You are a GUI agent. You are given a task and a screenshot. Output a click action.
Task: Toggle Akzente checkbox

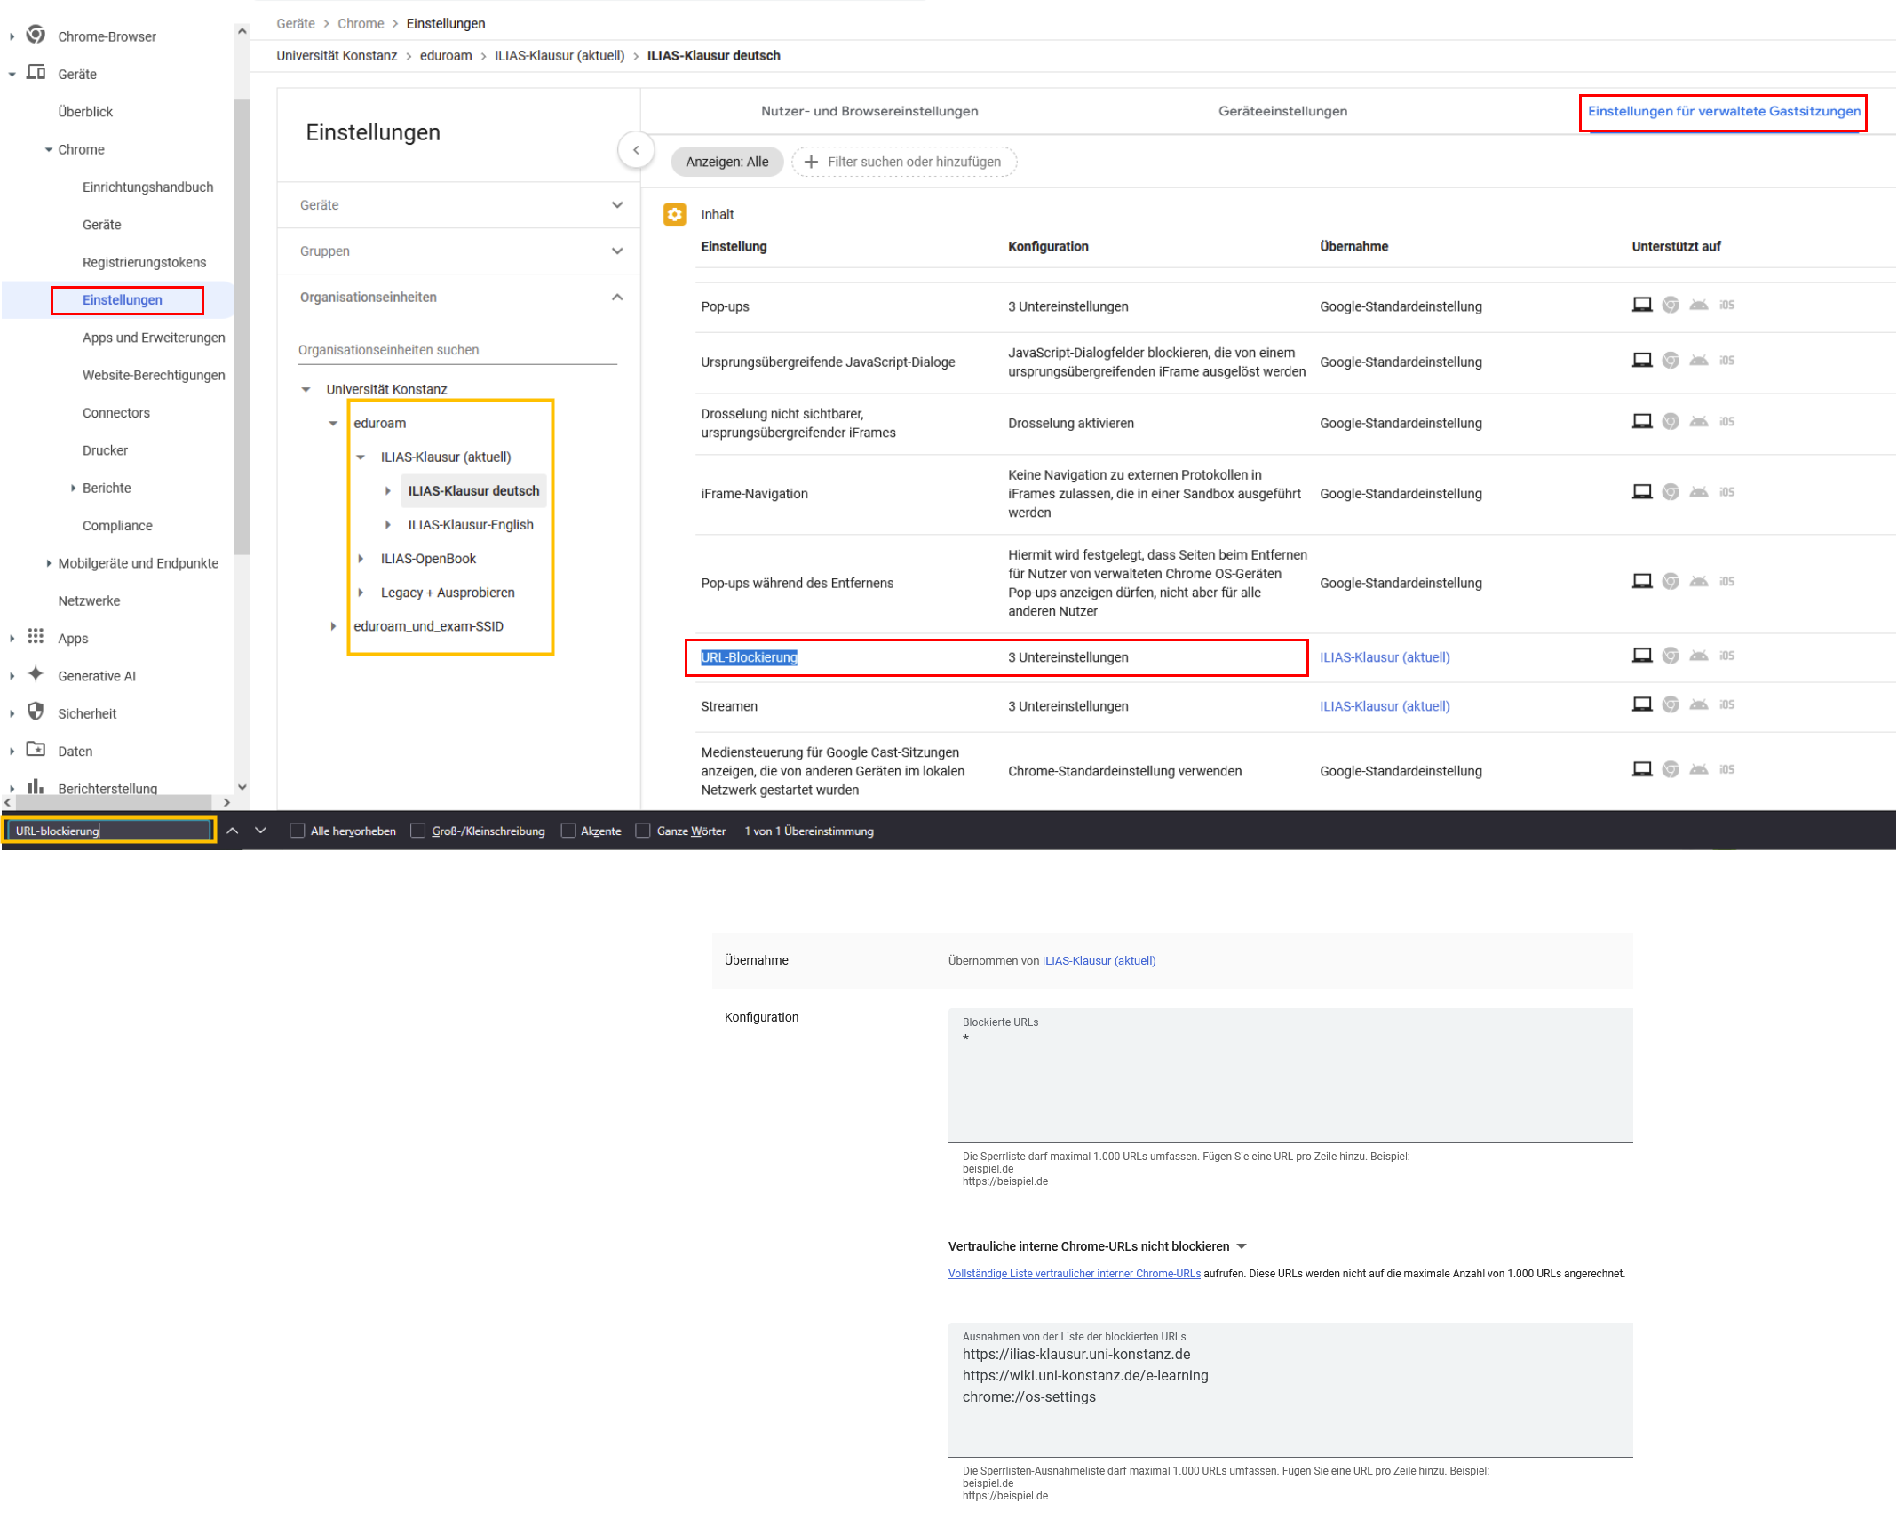point(568,831)
